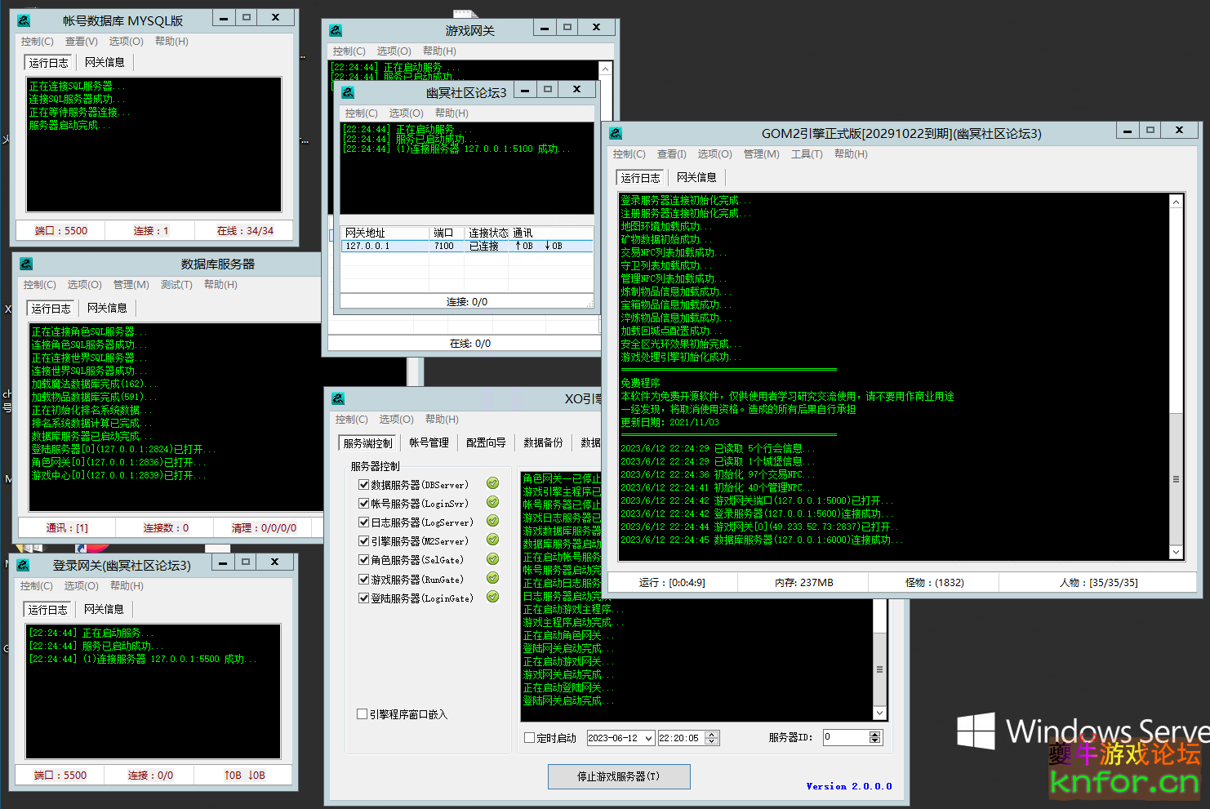Click GOM2引擎 log scrollbar down arrow
1210x809 pixels.
point(1176,553)
